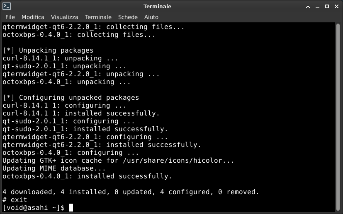Open the terminal window menu icon
Viewport: 343px width, 214px height.
click(7, 6)
